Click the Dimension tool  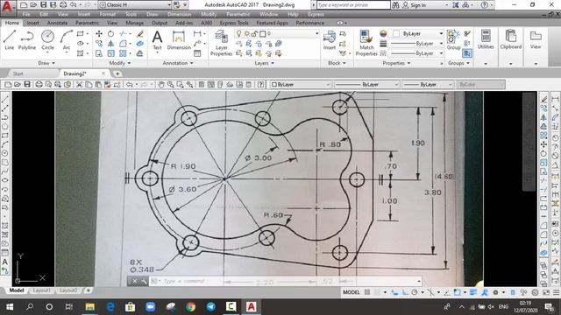(179, 39)
